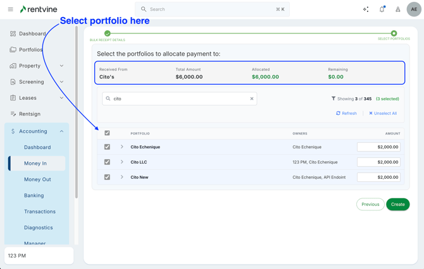Edit the Cito LLC amount field
Screen dimensions: 424x269
click(x=378, y=162)
